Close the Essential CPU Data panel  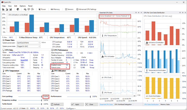click(141, 13)
